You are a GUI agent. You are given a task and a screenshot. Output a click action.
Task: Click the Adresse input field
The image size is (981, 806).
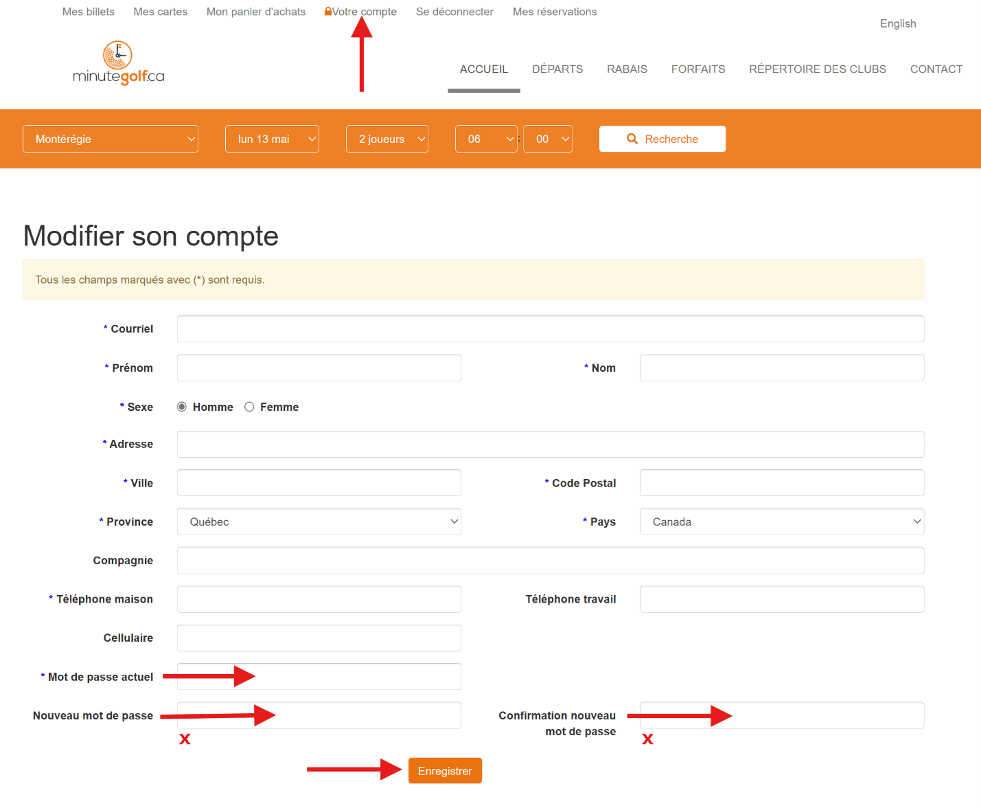551,444
